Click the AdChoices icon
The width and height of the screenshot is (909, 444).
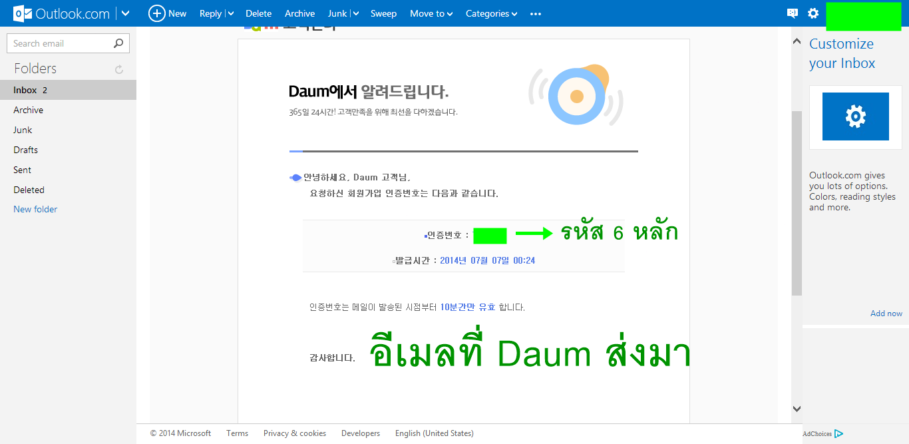[838, 434]
